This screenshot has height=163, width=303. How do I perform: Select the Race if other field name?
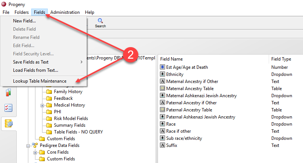pos(179,131)
